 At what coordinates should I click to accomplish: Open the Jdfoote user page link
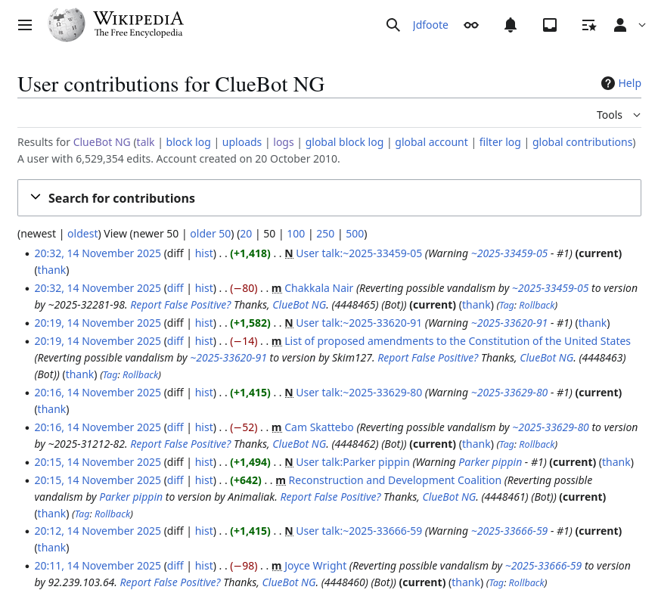point(430,25)
